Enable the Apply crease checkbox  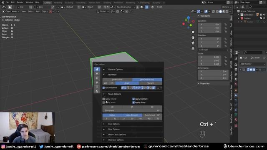pos(103,99)
